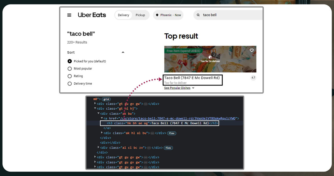Click the search magnifier icon

point(198,15)
